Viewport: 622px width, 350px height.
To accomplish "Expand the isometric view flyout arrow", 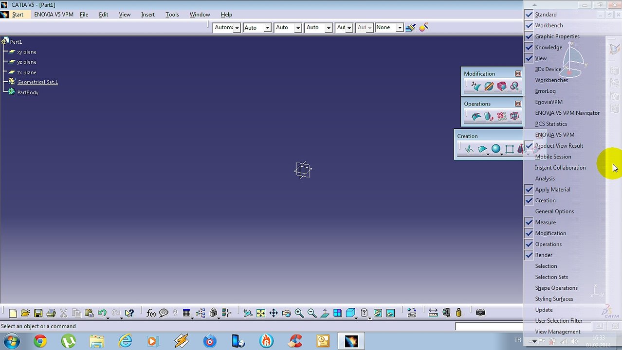I will pyautogui.click(x=356, y=318).
